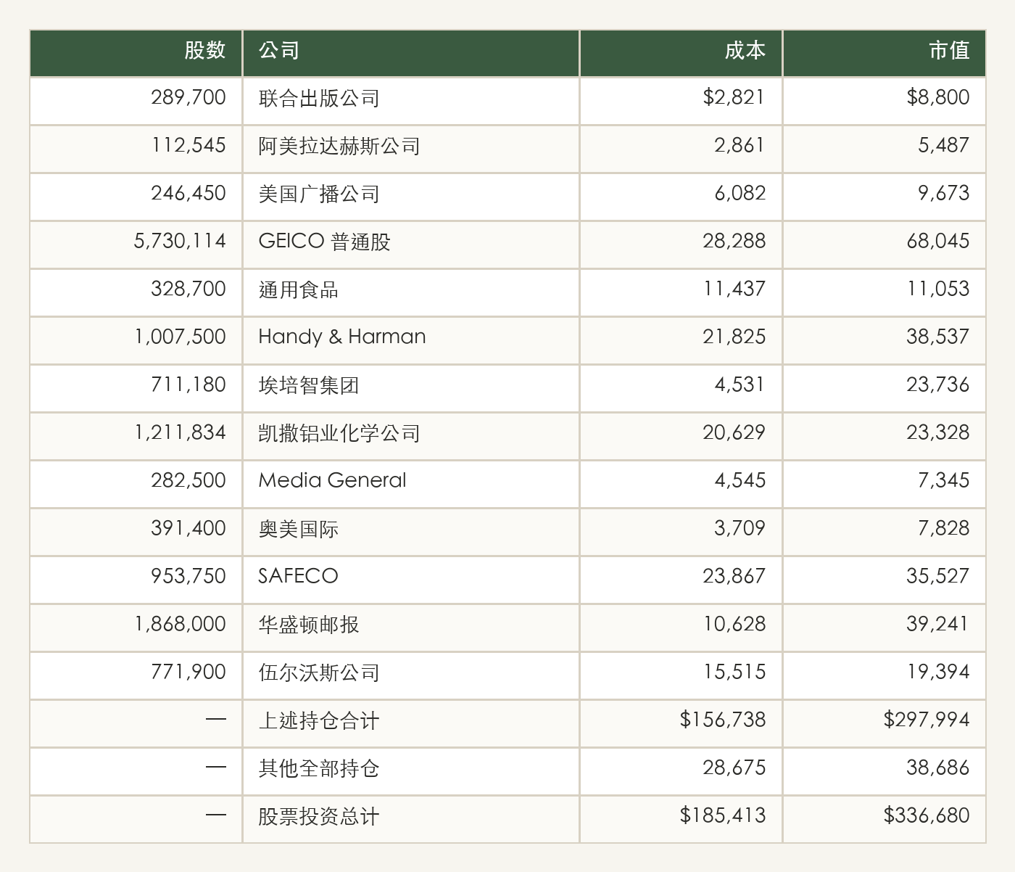Select share count 328,700
Viewport: 1015px width, 872px height.
tap(188, 289)
